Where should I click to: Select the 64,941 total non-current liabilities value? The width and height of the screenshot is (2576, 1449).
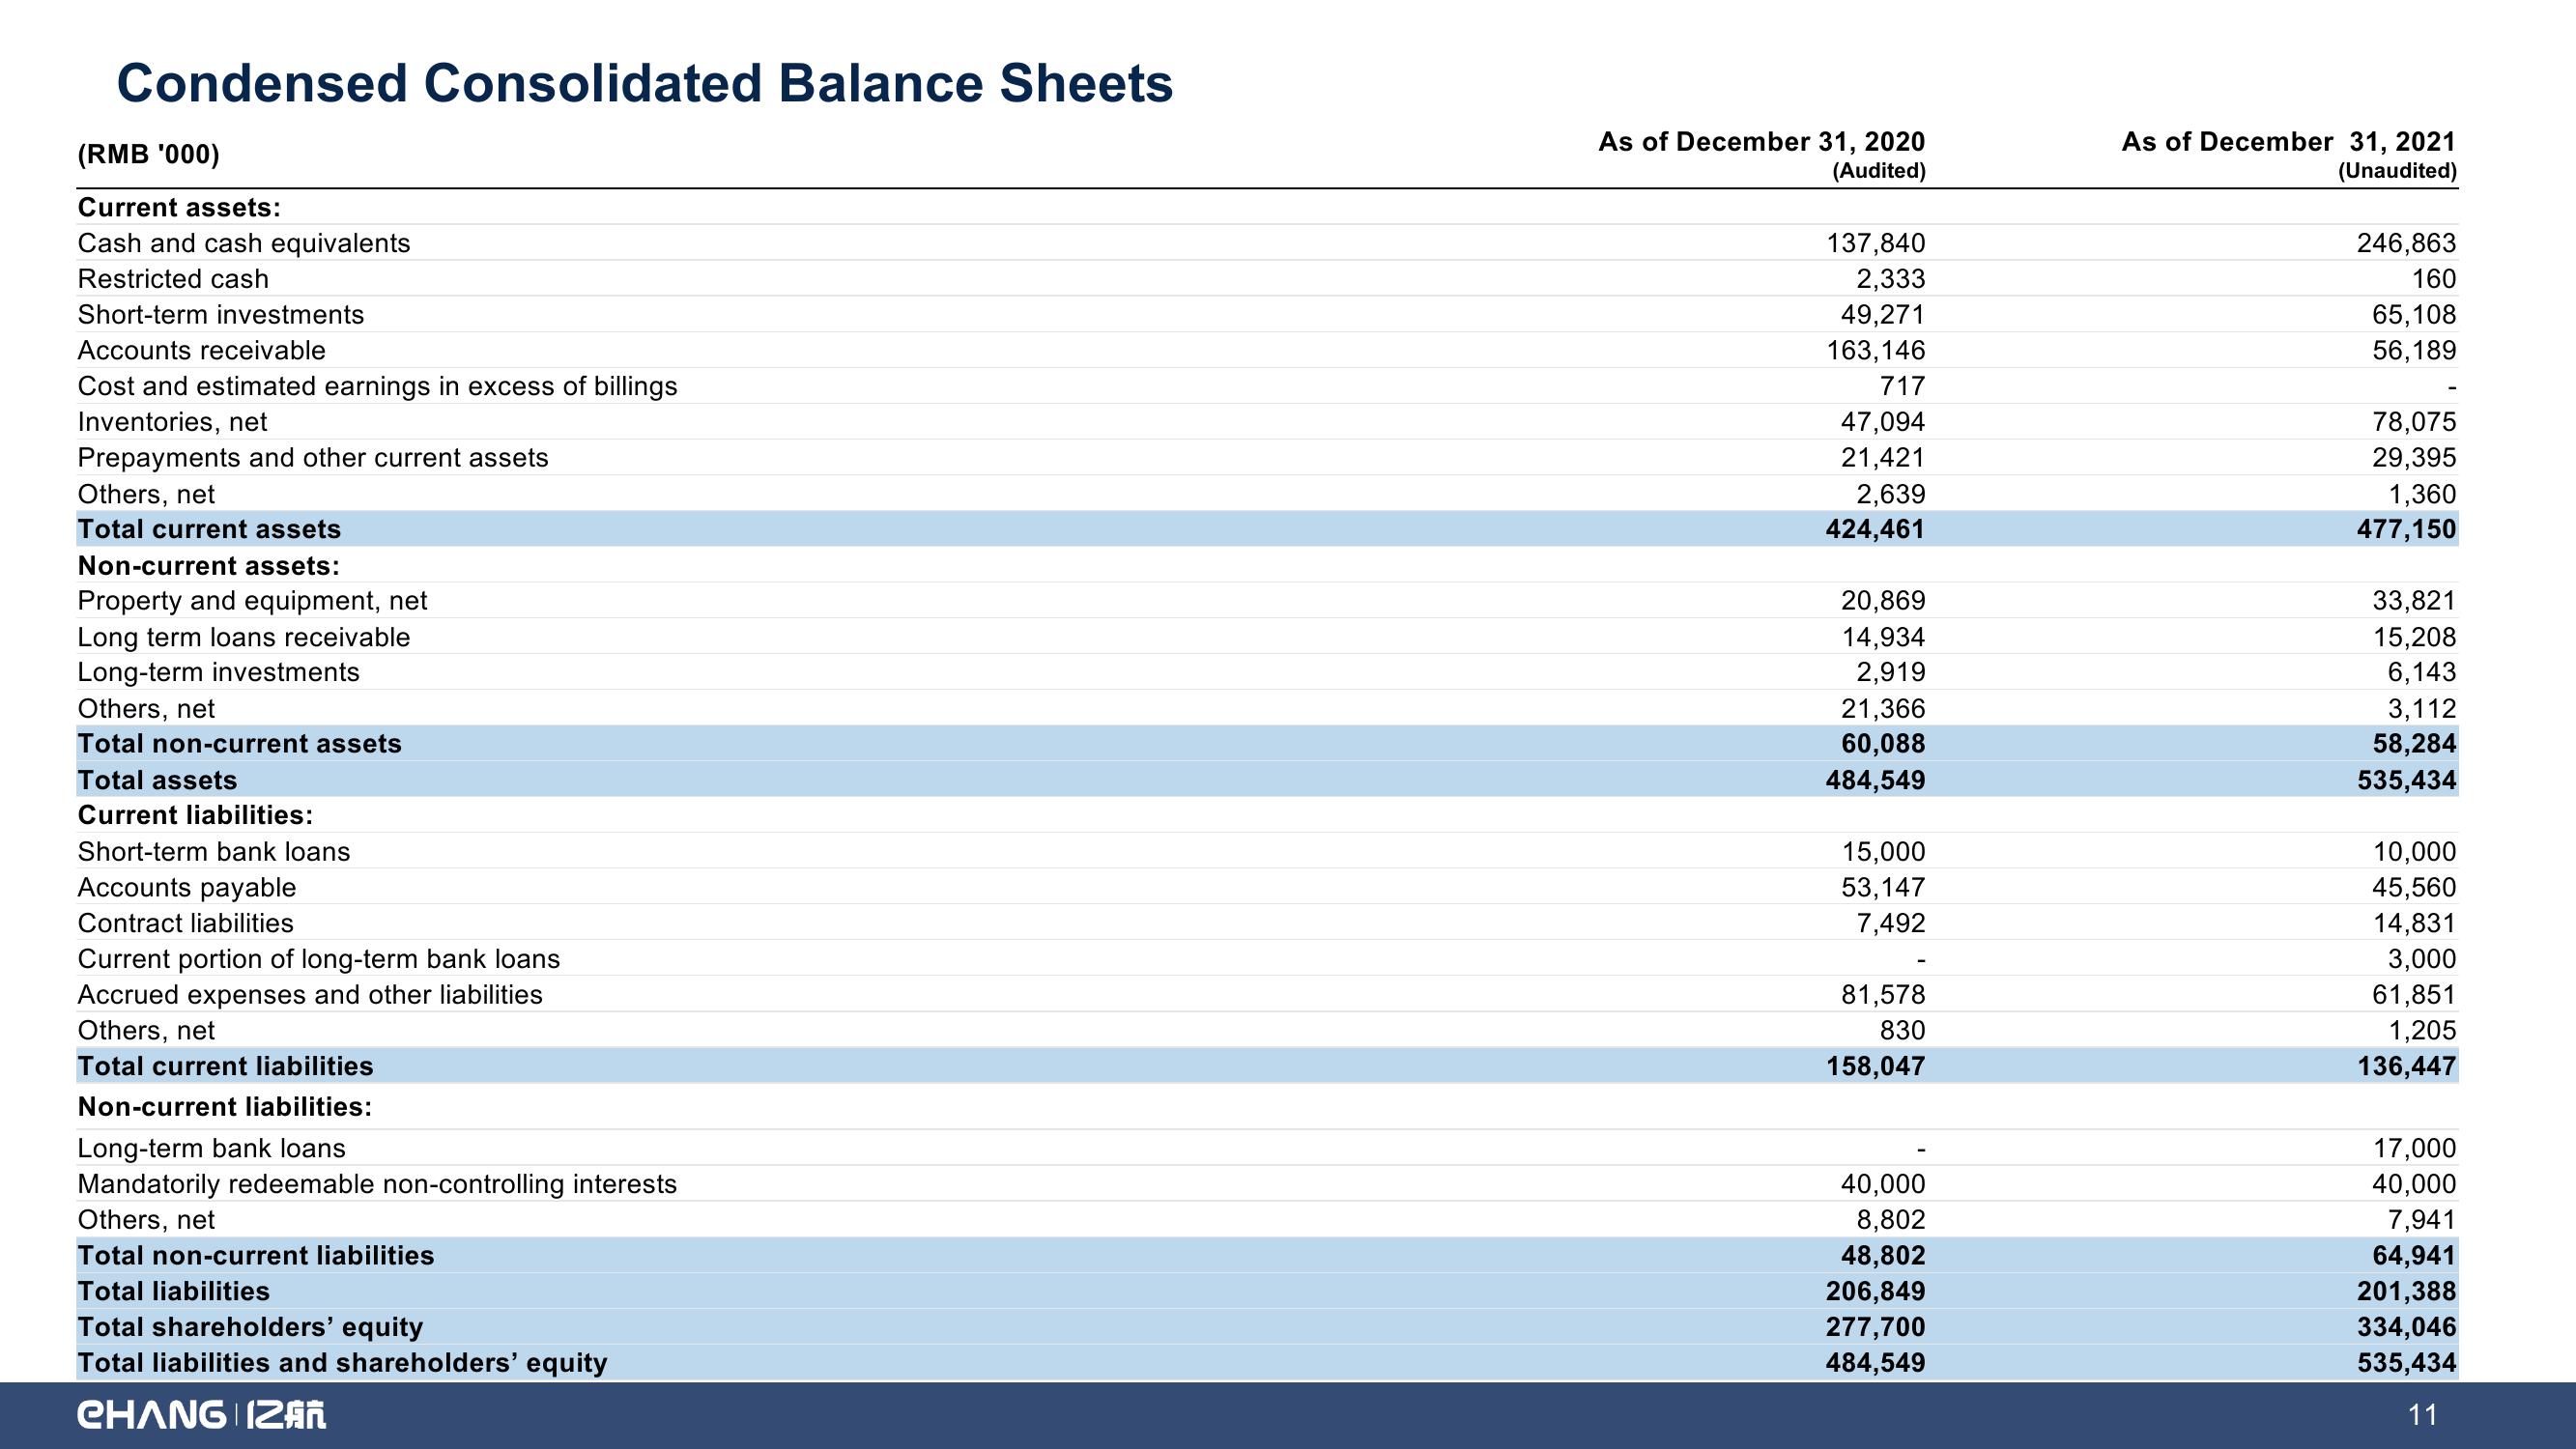[x=2414, y=1256]
